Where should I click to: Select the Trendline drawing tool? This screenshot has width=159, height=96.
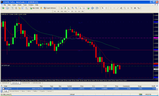coord(118,8)
